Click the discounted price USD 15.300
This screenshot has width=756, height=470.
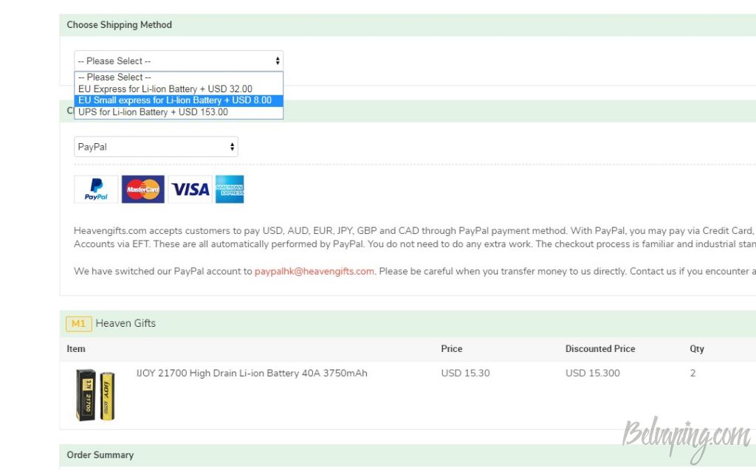point(593,373)
